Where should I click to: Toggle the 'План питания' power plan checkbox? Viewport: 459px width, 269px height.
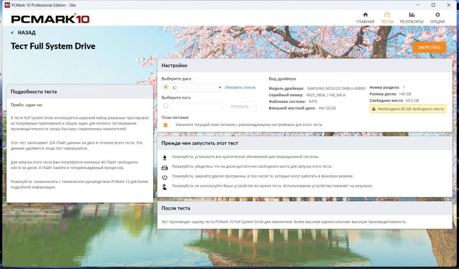tap(165, 125)
